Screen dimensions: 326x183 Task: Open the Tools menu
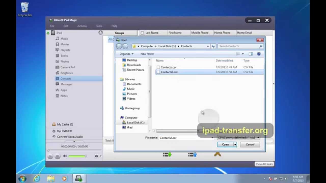tap(99, 26)
